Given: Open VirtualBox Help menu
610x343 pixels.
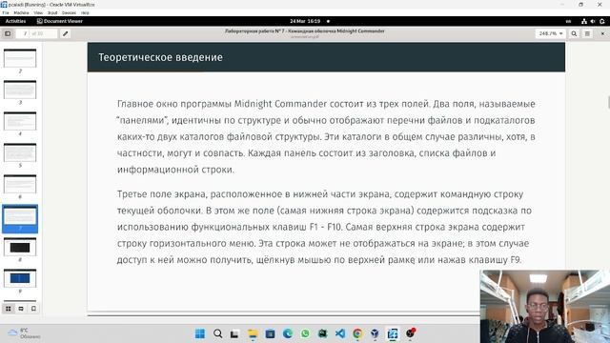Looking at the screenshot, I should tap(85, 12).
